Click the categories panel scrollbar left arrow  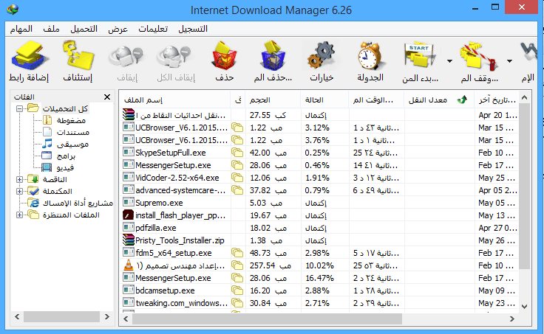(x=17, y=316)
